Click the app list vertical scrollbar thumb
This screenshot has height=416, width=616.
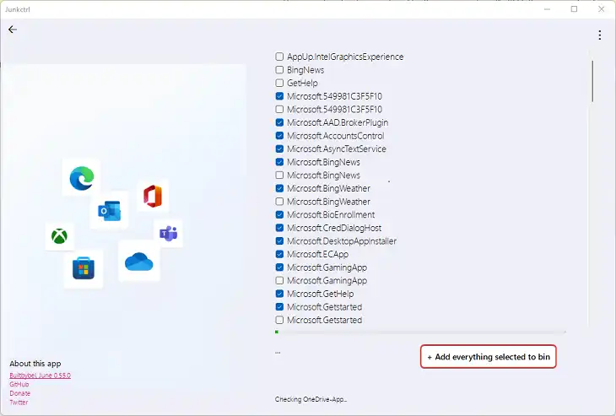pos(592,81)
